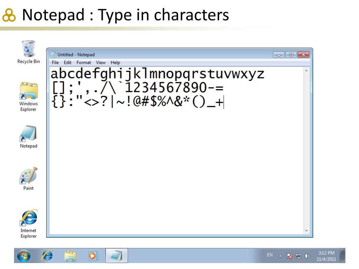
Task: Open the Windows Start orb
Action: (24, 255)
